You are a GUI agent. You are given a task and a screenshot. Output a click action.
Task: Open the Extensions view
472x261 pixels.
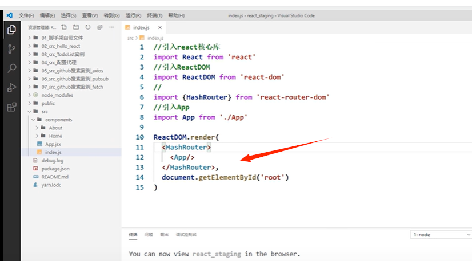click(11, 107)
